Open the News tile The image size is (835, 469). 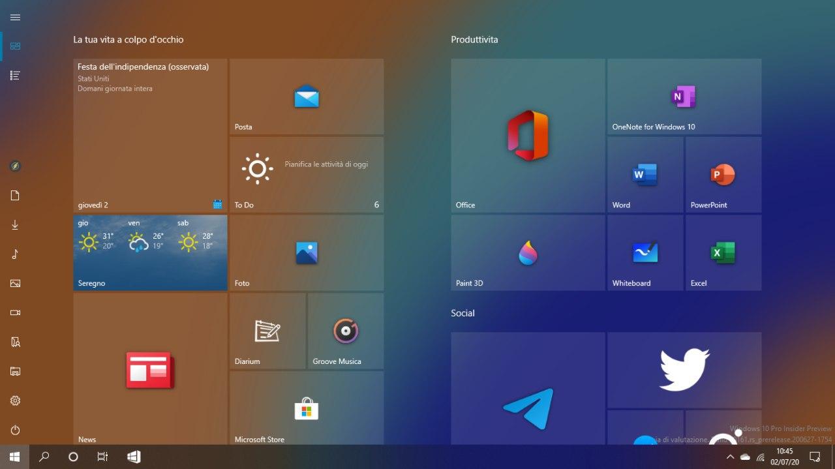pos(150,369)
